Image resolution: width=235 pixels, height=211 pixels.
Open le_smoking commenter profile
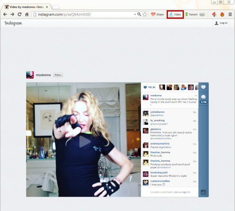(x=157, y=120)
